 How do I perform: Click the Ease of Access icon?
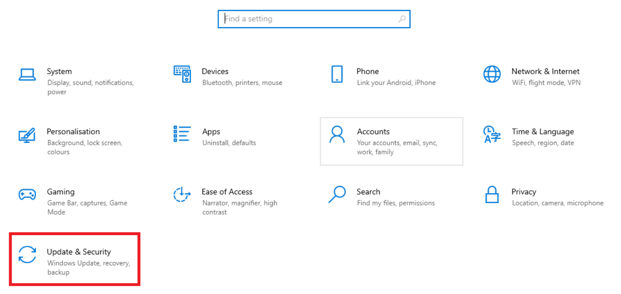tap(182, 194)
